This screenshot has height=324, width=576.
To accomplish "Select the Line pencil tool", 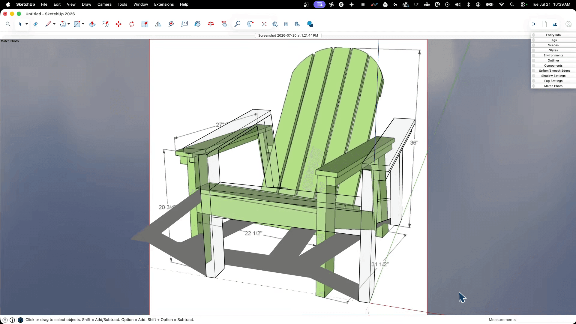I will coord(48,24).
